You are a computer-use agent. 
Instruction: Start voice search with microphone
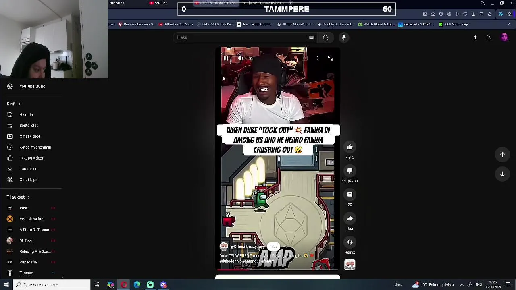(x=344, y=37)
